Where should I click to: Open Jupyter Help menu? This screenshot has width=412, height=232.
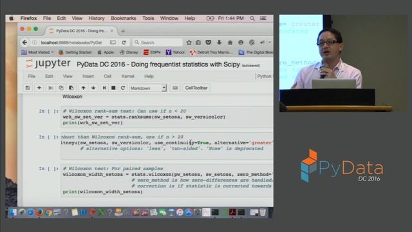[x=149, y=76]
